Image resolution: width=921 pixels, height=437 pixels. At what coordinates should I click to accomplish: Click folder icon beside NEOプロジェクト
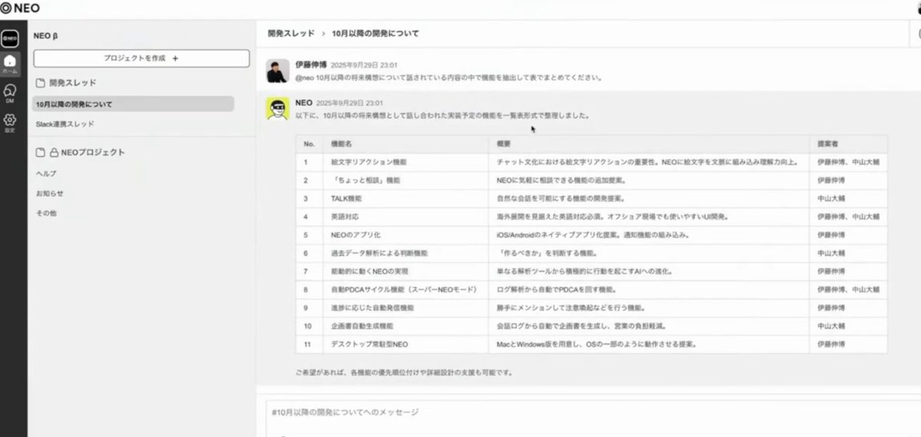(x=40, y=153)
